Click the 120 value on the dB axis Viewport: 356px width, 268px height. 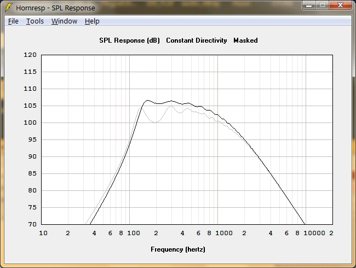[30, 55]
